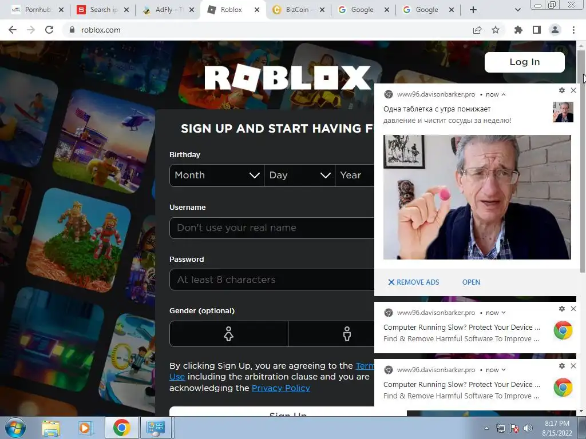This screenshot has width=586, height=439.
Task: Go back with the browser back arrow
Action: click(13, 30)
